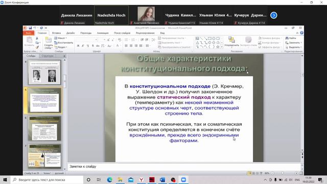Align text right button
Image resolution: width=327 pixels, height=184 pixels.
click(136, 45)
